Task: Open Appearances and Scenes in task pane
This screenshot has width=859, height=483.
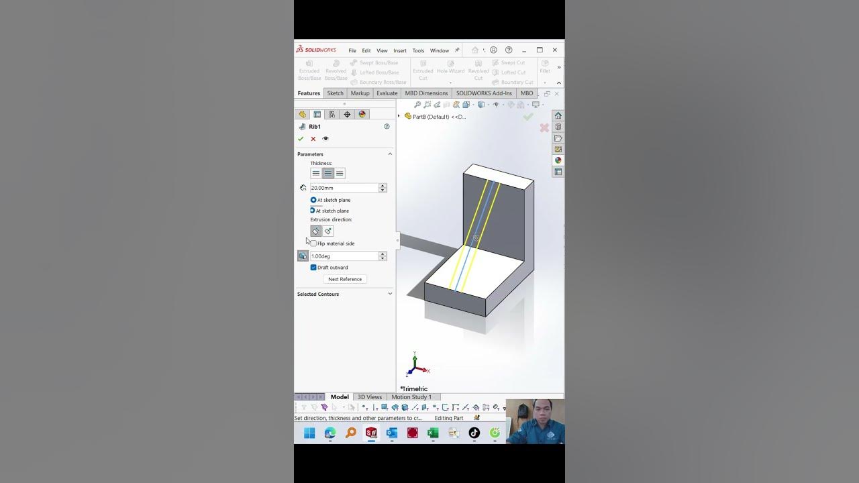Action: pyautogui.click(x=558, y=160)
